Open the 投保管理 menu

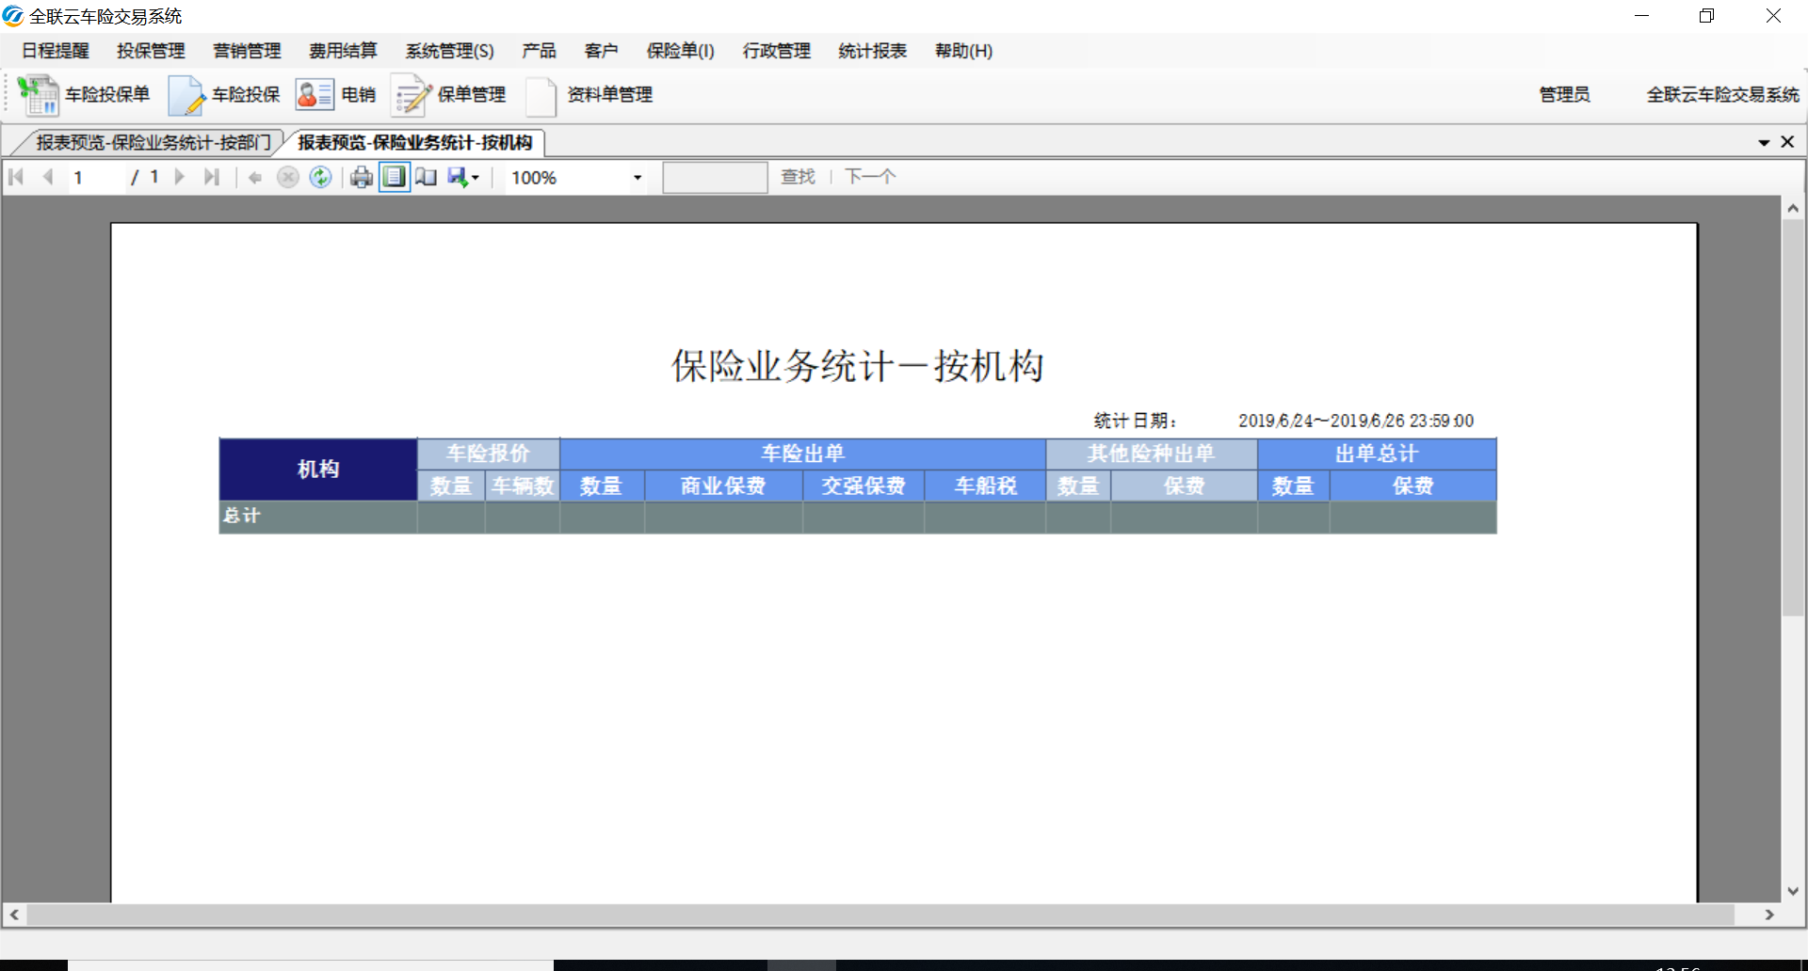point(151,51)
